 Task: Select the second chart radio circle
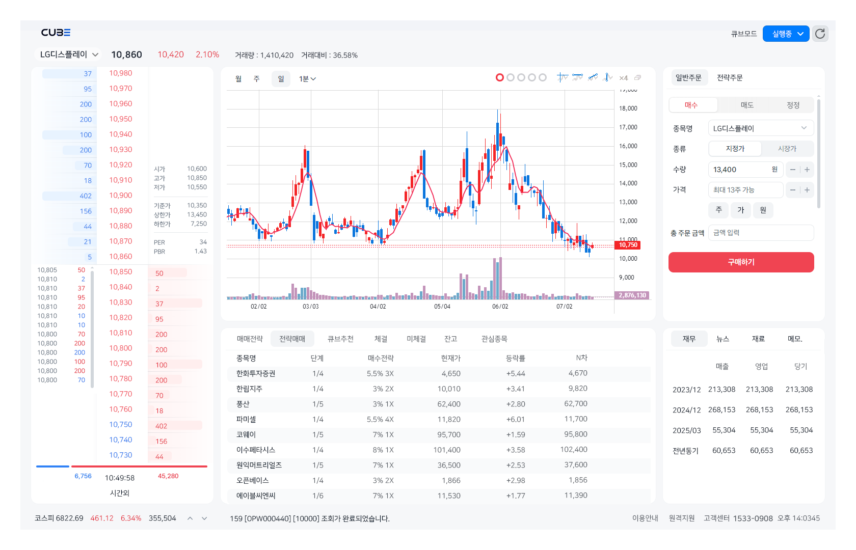pos(511,77)
